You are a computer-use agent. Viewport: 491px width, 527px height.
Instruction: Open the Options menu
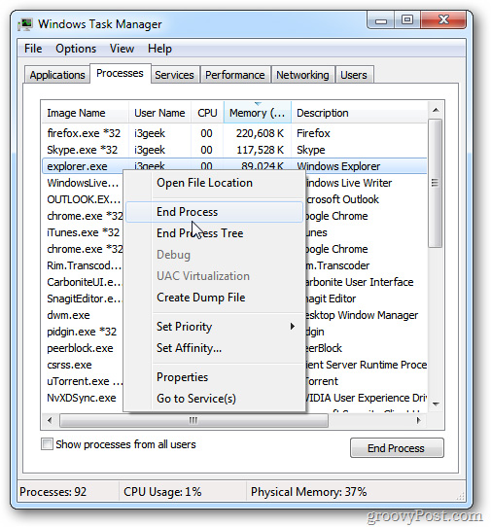pyautogui.click(x=76, y=49)
